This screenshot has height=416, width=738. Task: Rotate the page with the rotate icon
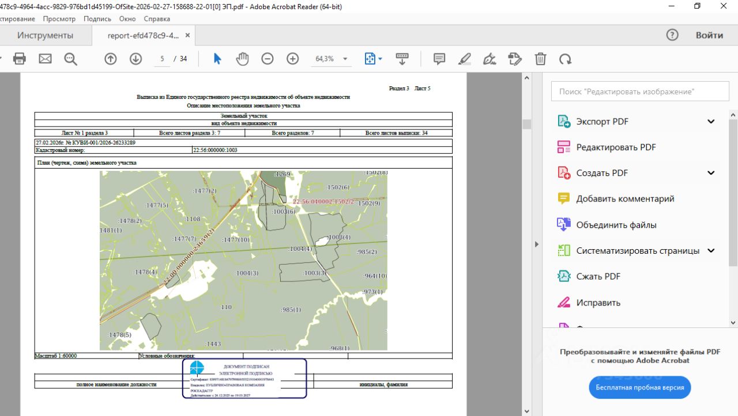(566, 59)
